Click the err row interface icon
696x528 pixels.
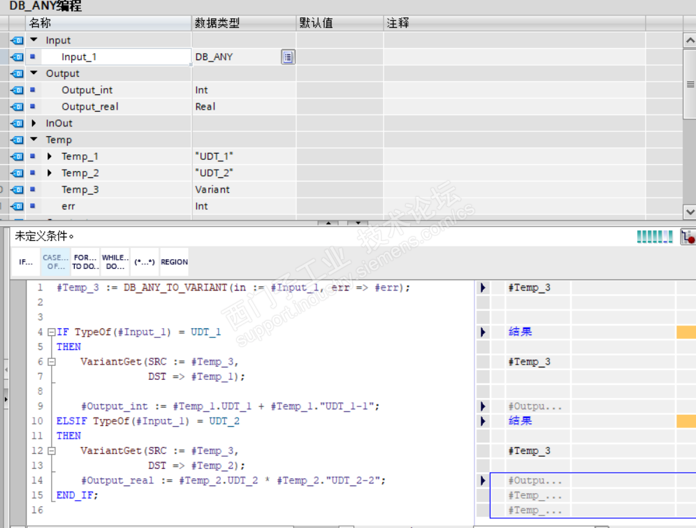point(17,206)
